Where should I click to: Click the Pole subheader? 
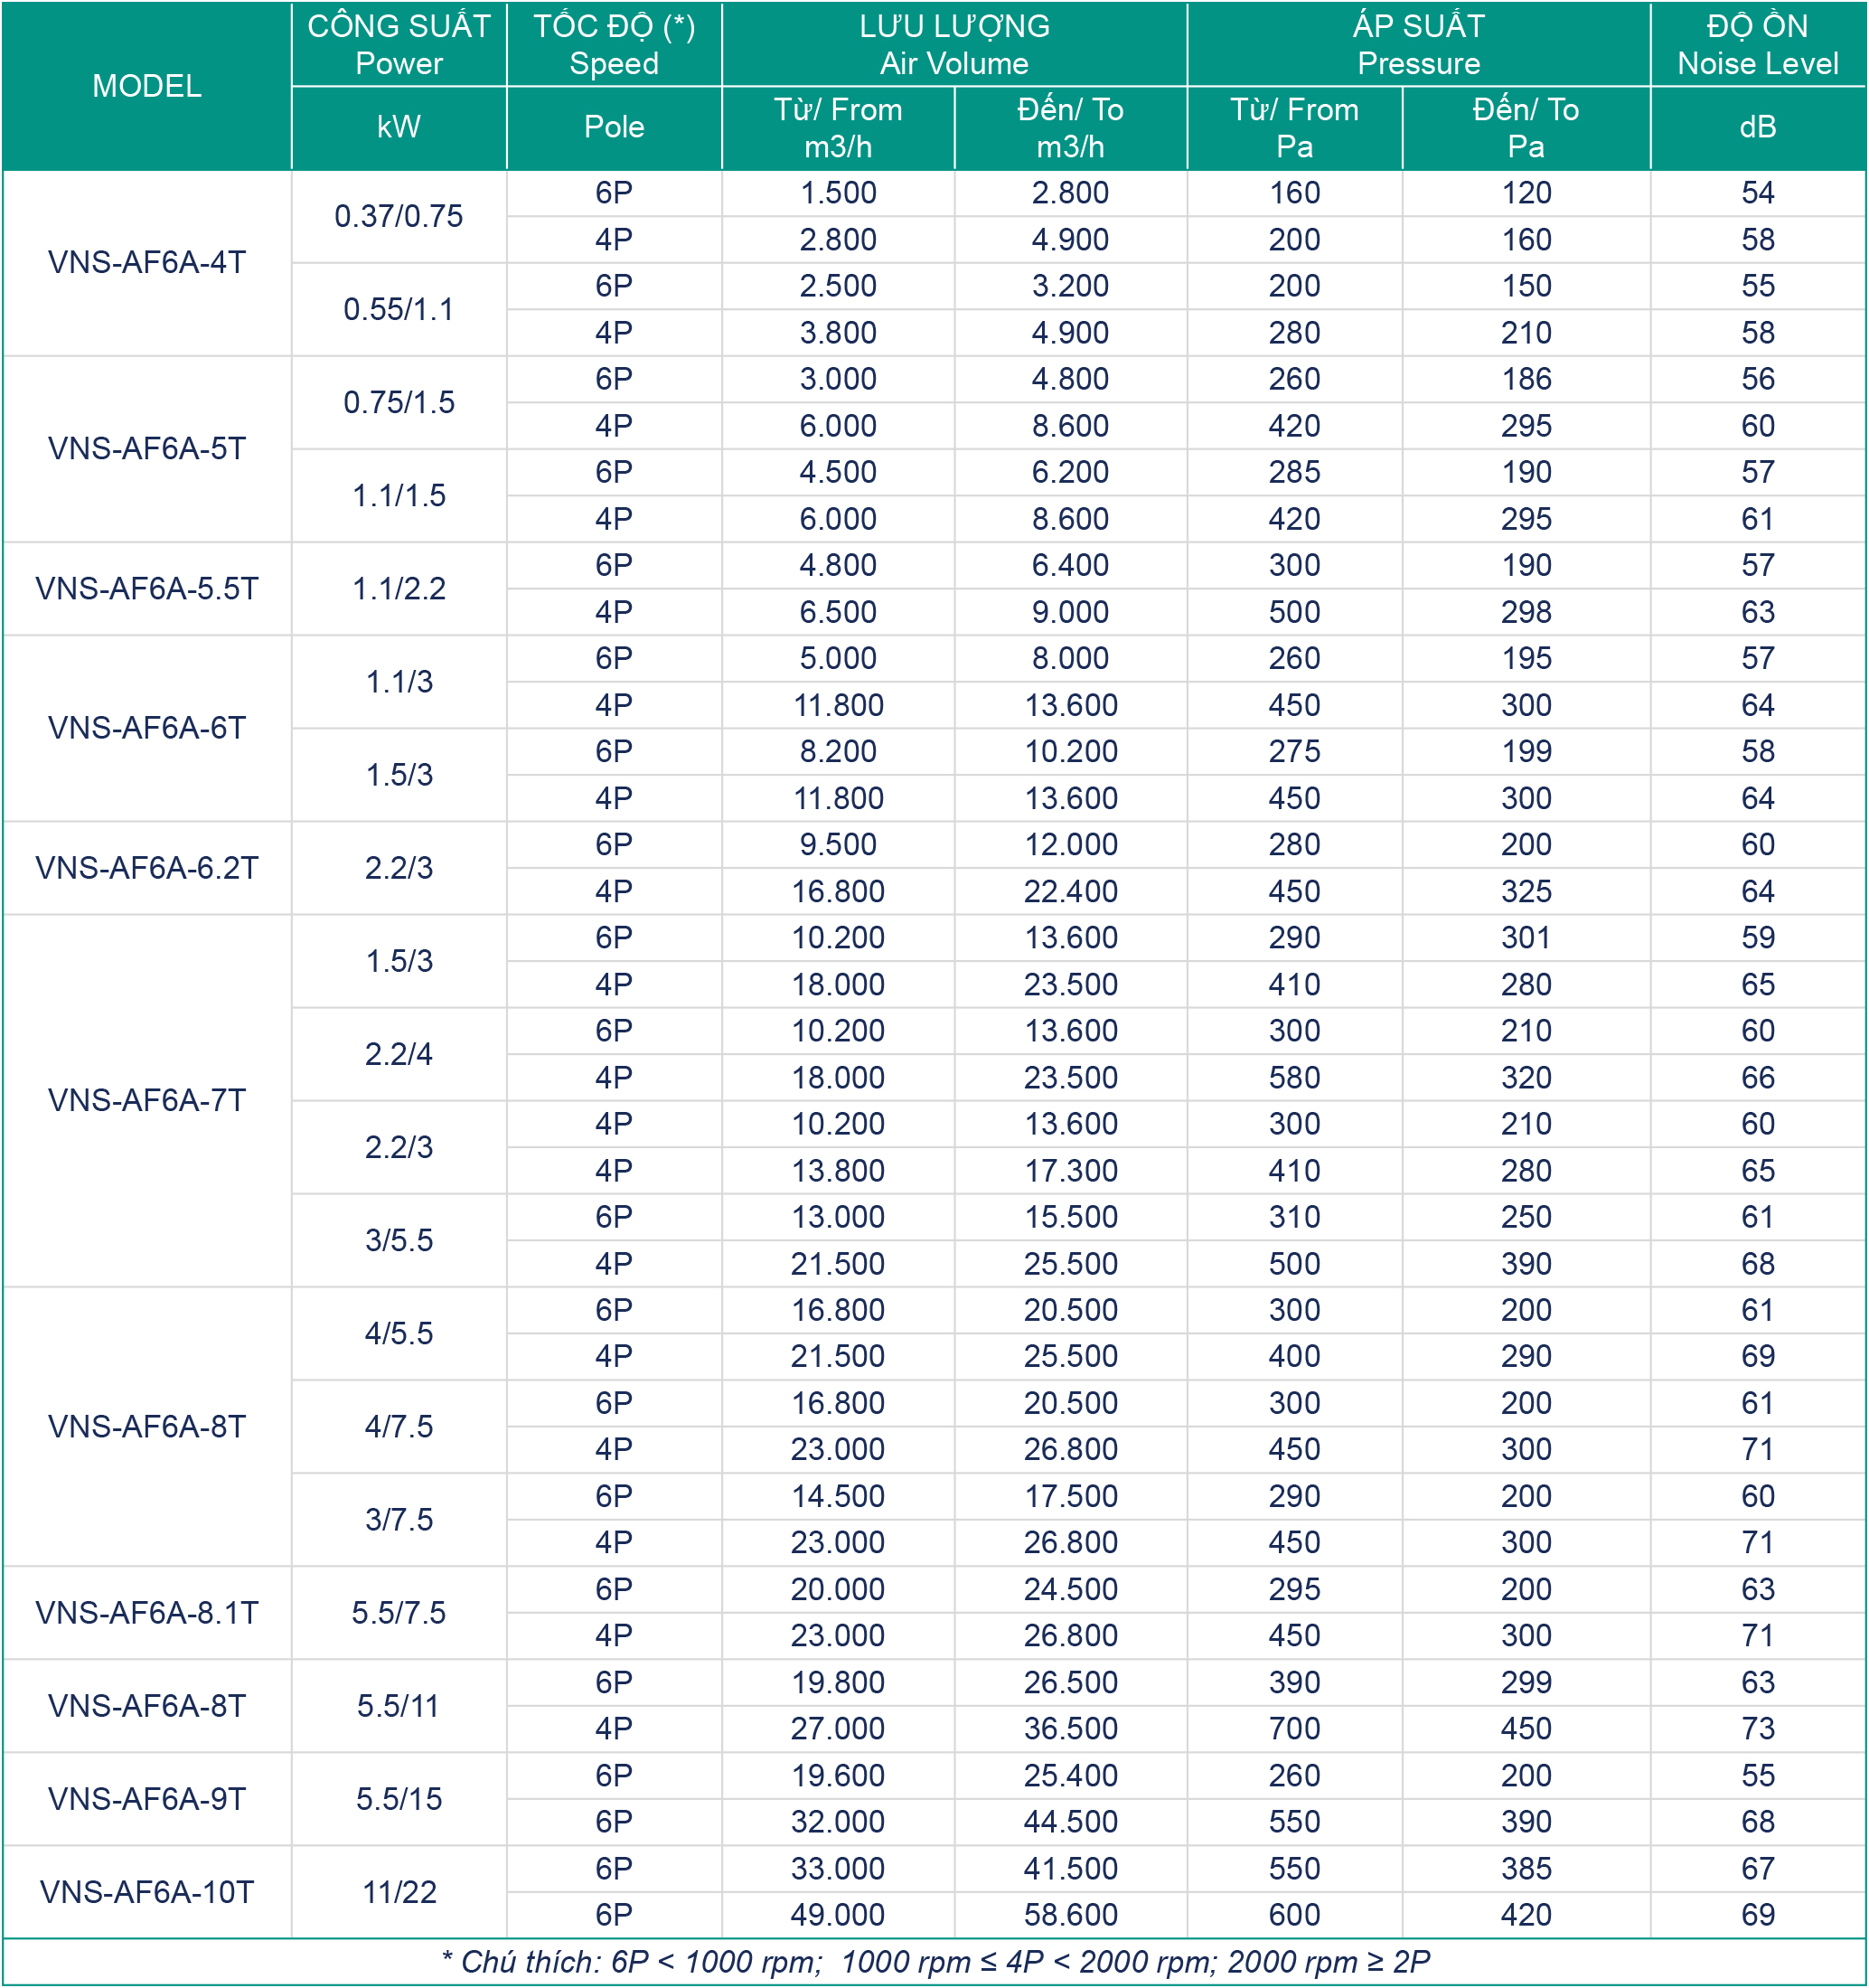point(614,127)
